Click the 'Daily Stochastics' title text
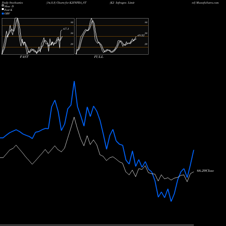Viewport: 226px width, 226px height. click(12, 3)
